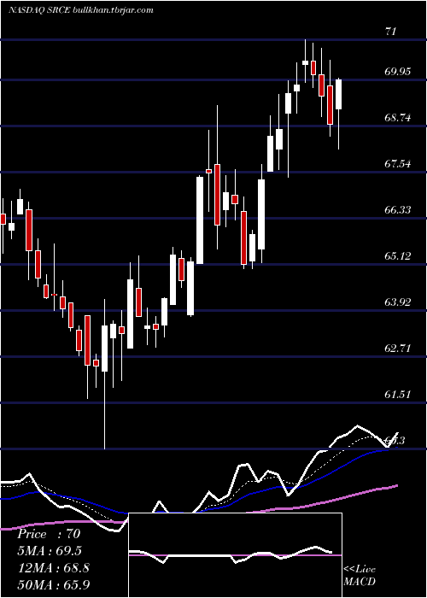This screenshot has width=427, height=598.
Task: Click the 71 price axis label
Action: click(391, 32)
